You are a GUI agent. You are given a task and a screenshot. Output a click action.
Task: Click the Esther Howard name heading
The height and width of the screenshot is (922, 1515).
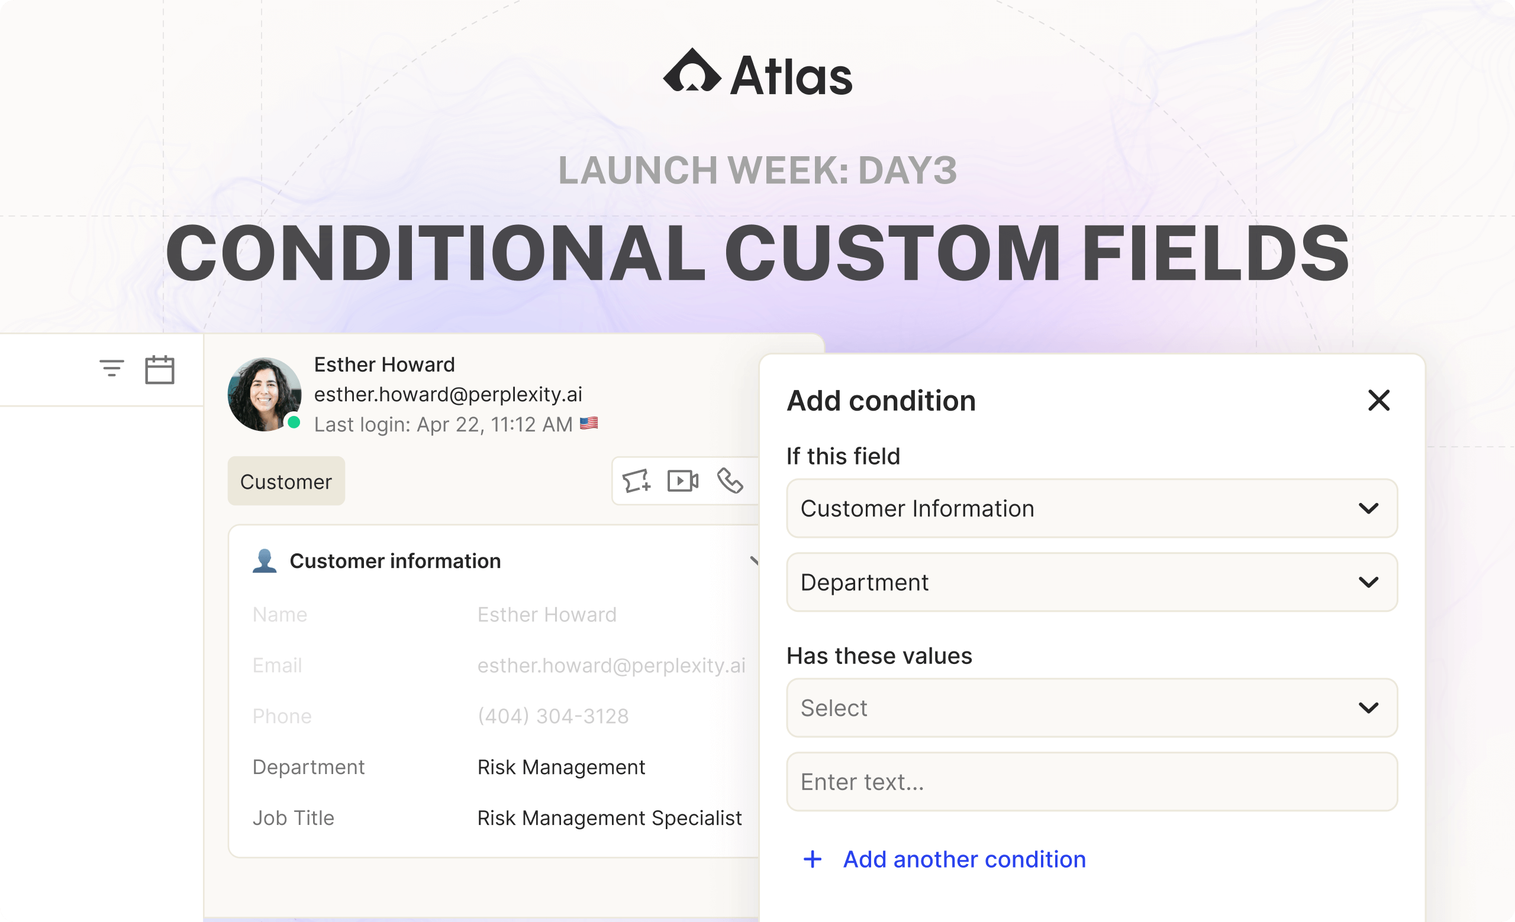384,365
